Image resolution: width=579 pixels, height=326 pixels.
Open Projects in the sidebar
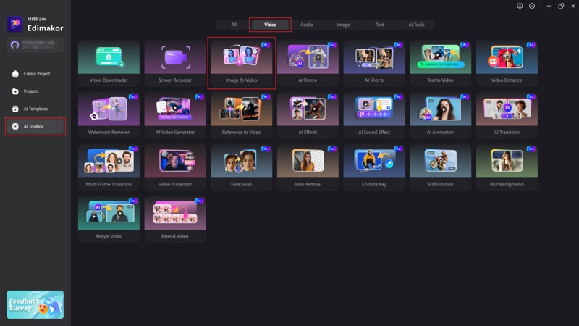(x=35, y=91)
